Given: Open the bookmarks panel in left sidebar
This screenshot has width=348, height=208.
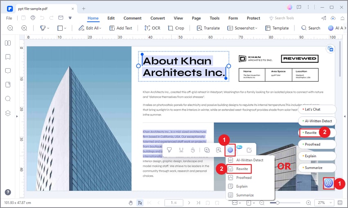Looking at the screenshot, I should click(8, 57).
